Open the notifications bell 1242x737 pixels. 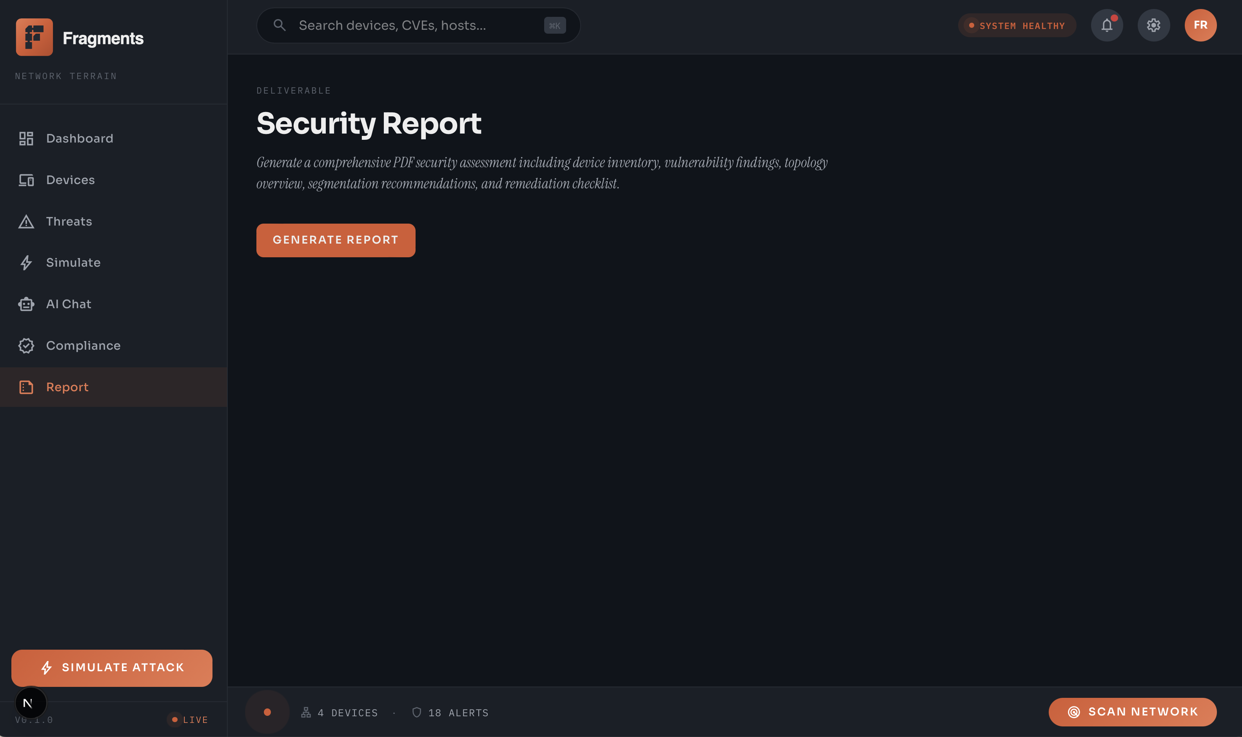click(1106, 25)
